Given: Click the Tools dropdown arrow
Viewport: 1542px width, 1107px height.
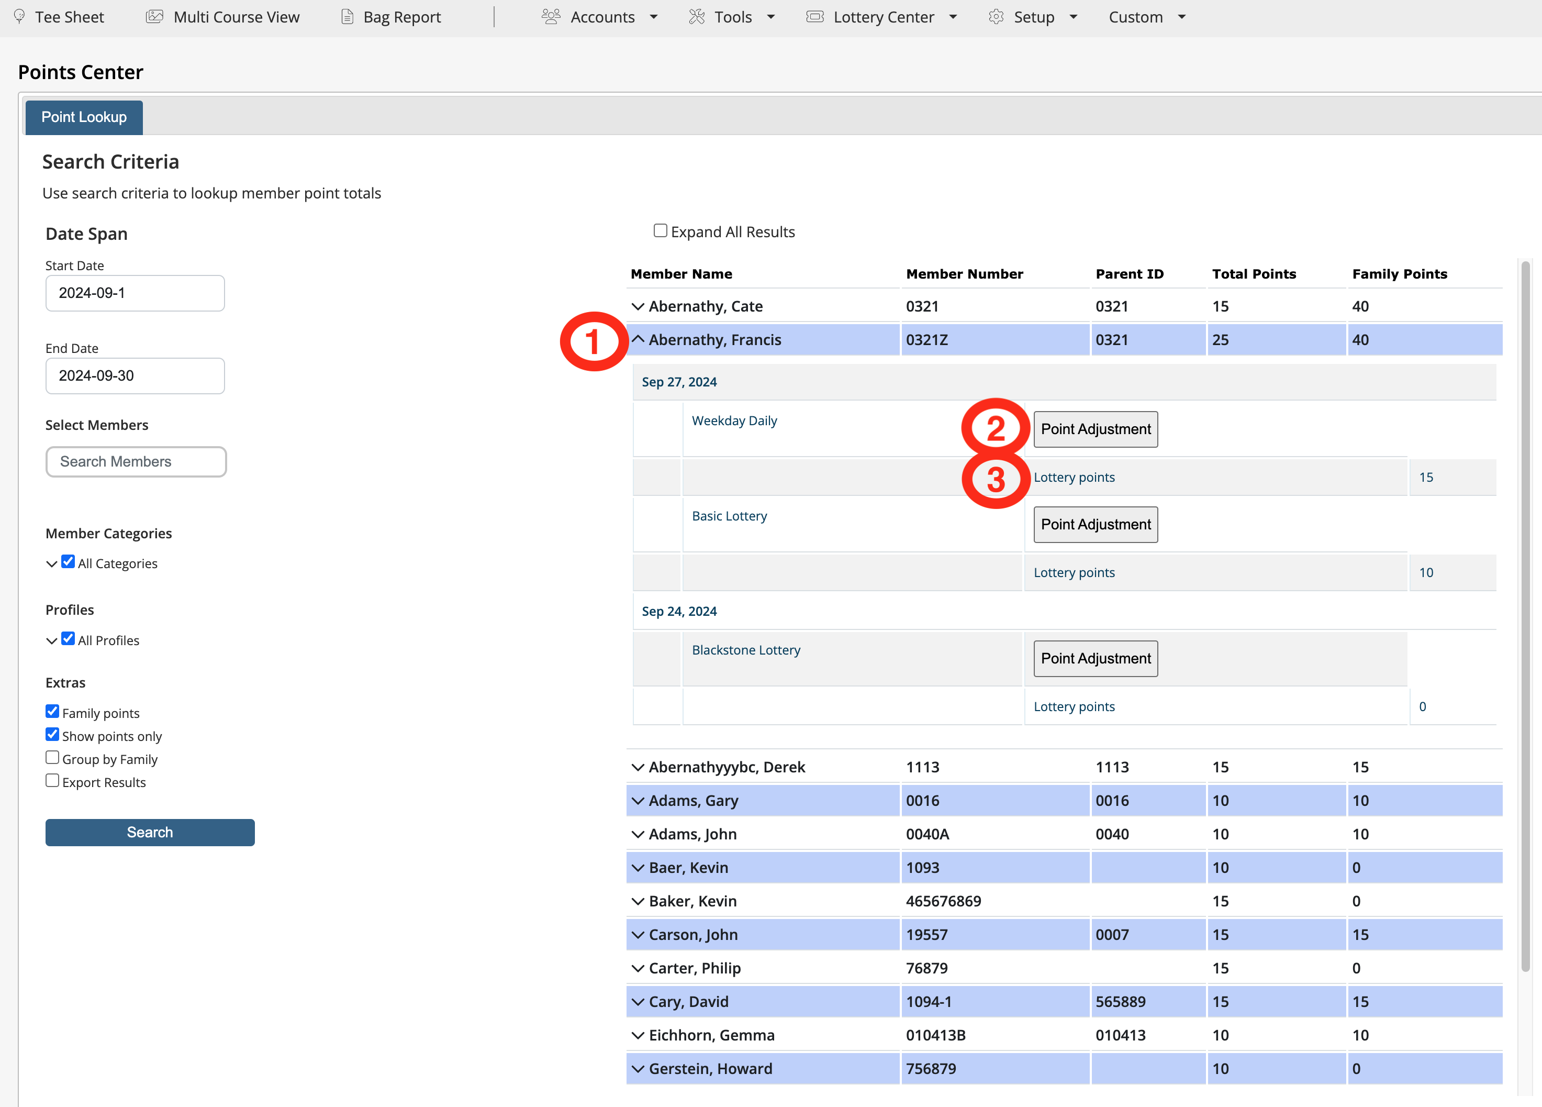Looking at the screenshot, I should [x=771, y=17].
